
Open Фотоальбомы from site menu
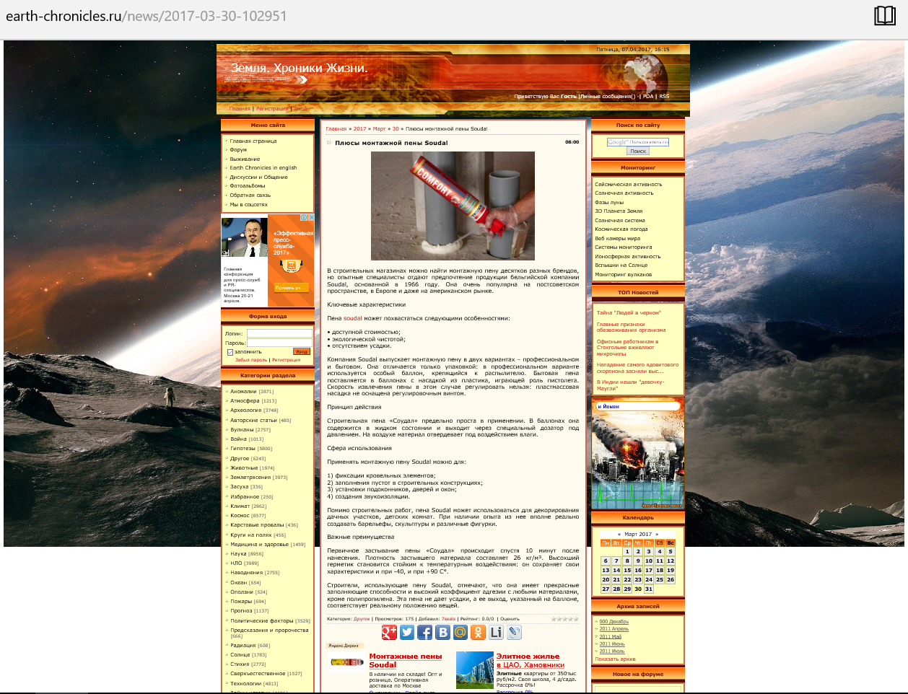(248, 186)
